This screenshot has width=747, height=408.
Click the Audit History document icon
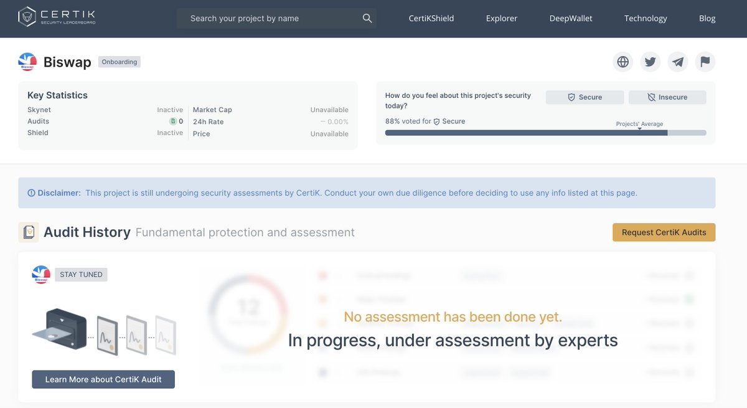click(29, 232)
